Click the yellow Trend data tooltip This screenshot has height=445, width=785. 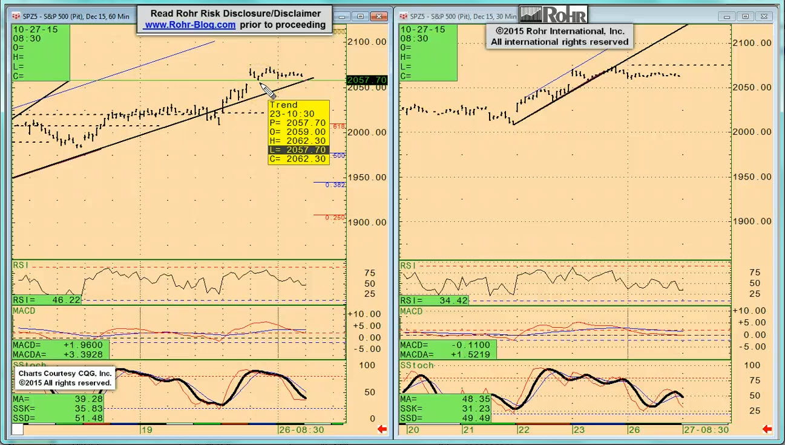(298, 132)
